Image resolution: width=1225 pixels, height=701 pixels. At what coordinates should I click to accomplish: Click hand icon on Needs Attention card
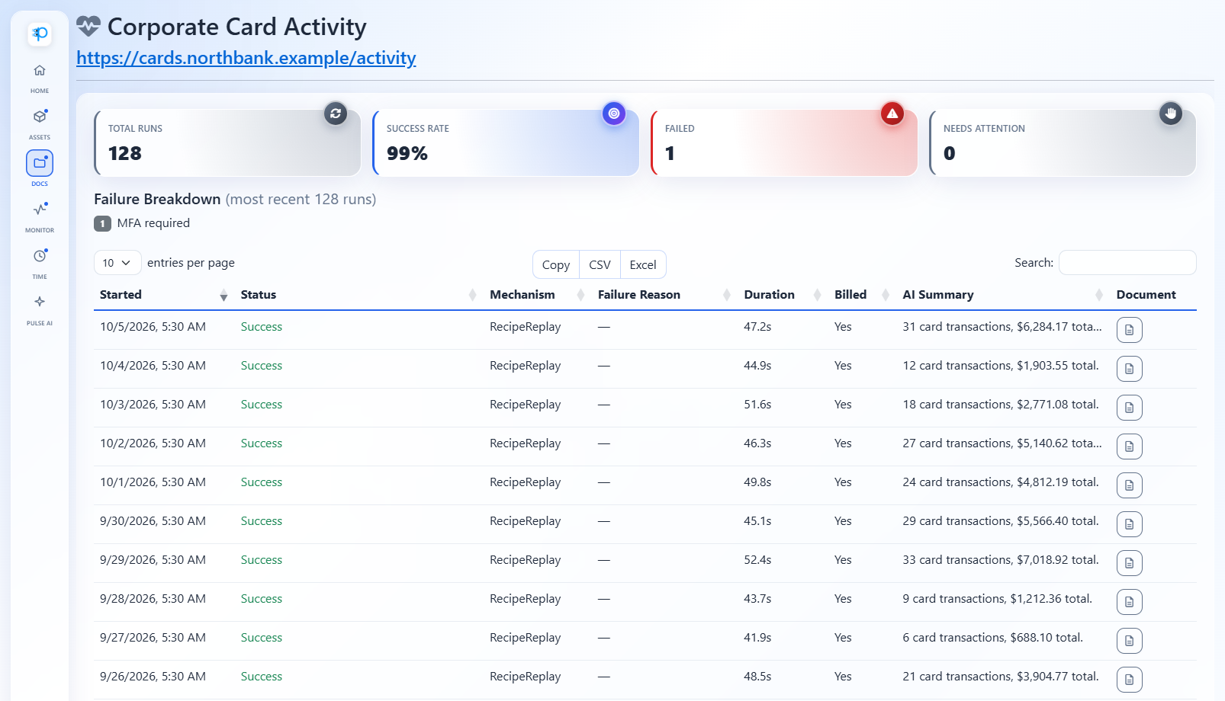[1171, 114]
